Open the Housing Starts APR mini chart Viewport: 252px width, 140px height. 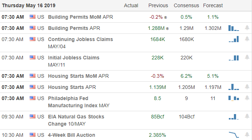point(234,87)
